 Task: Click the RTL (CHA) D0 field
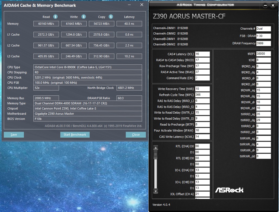pyautogui.click(x=202, y=146)
